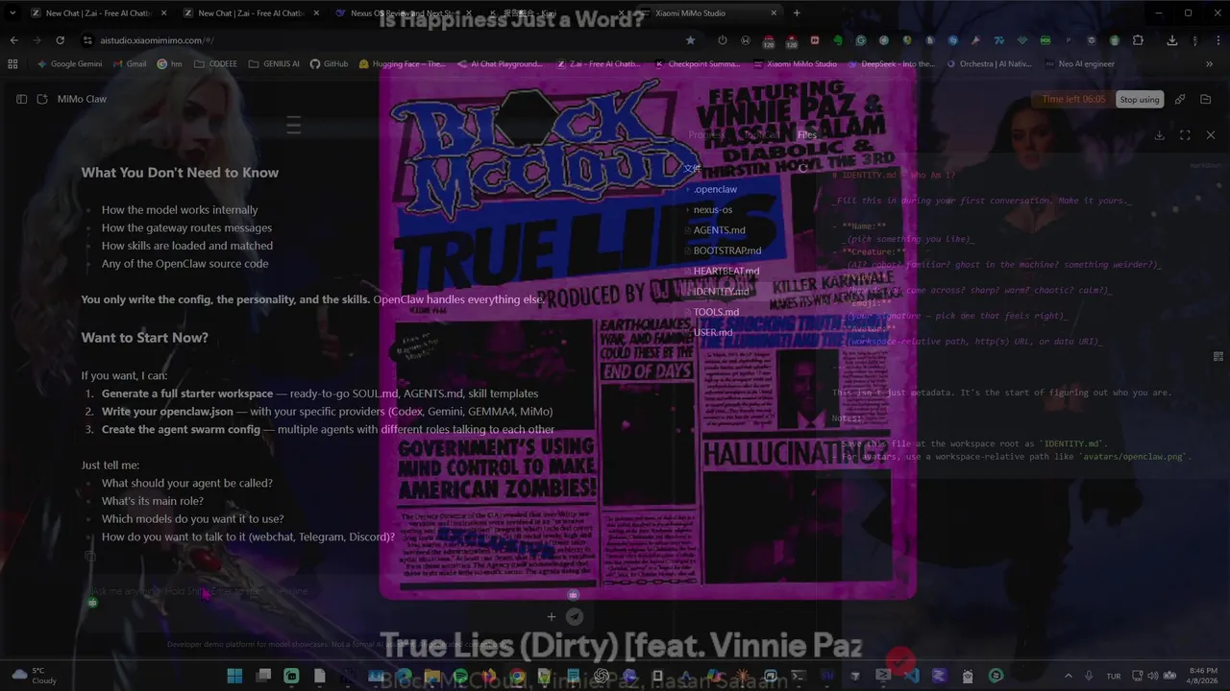
Task: Open browser apps grid icon
Action: 12,63
